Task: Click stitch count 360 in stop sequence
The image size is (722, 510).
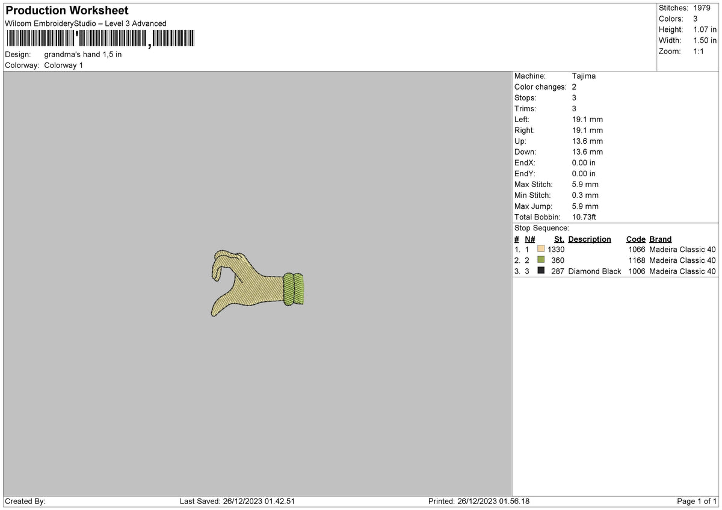Action: 558,260
